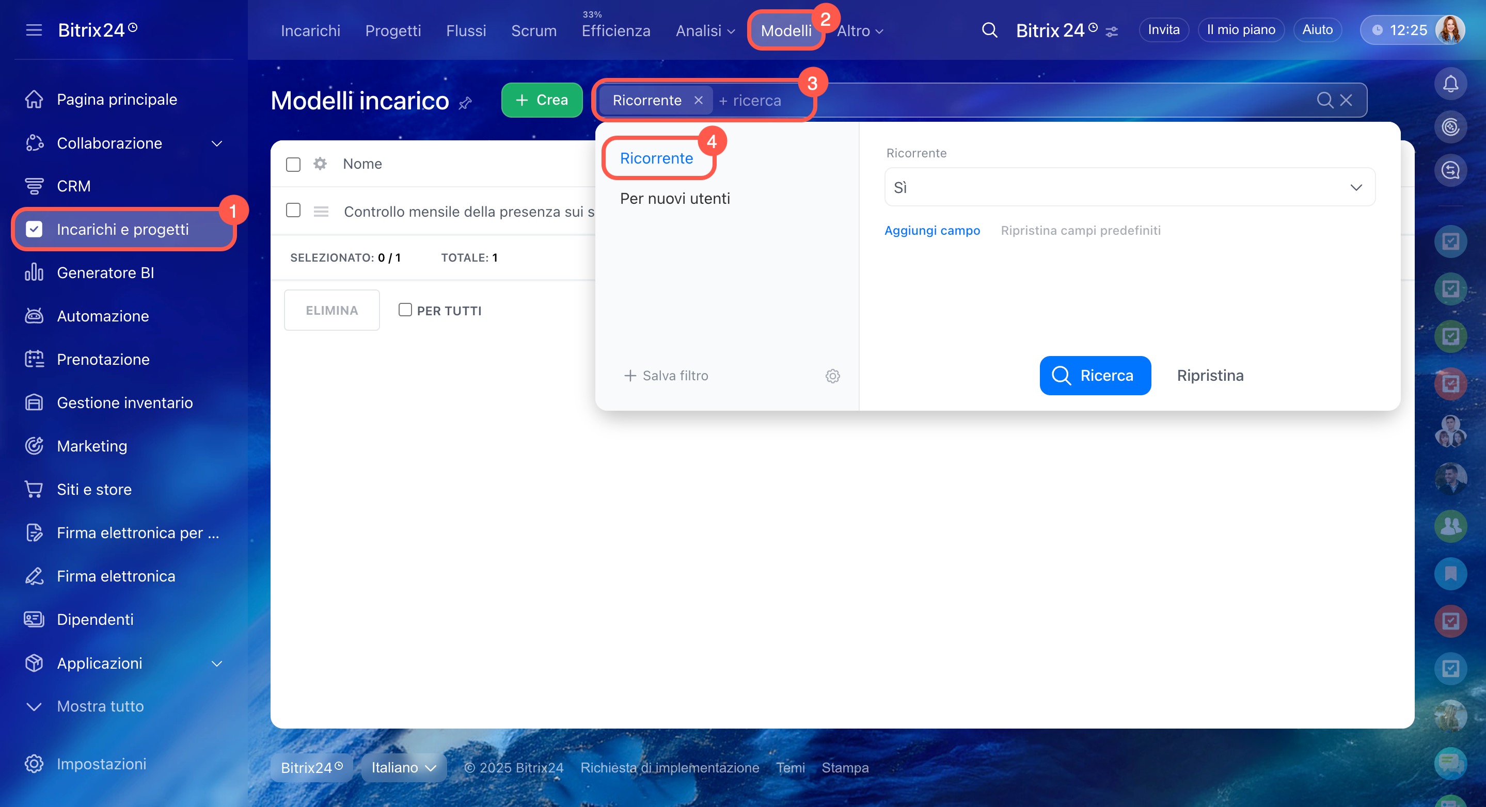1486x807 pixels.
Task: Open the CRM sidebar icon
Action: (34, 186)
